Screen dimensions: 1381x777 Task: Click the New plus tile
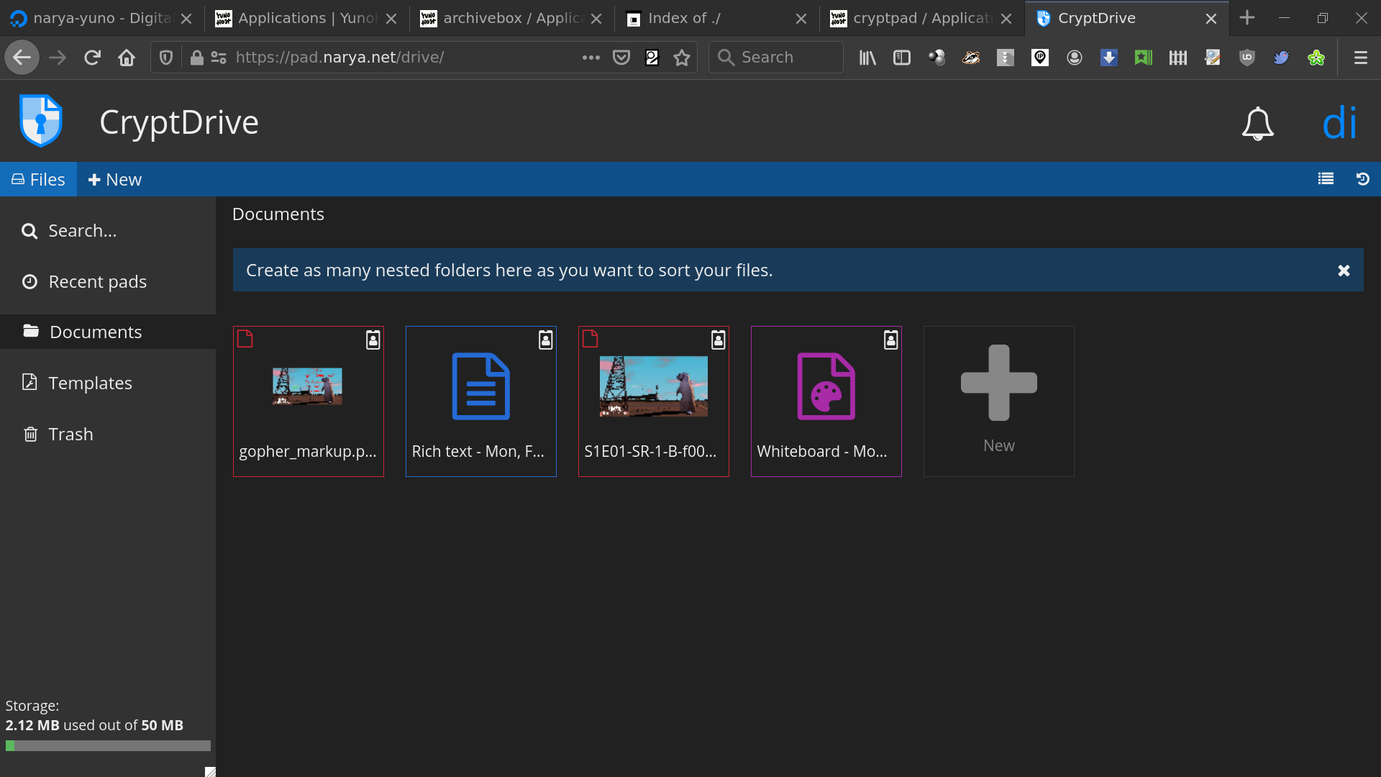(x=998, y=401)
